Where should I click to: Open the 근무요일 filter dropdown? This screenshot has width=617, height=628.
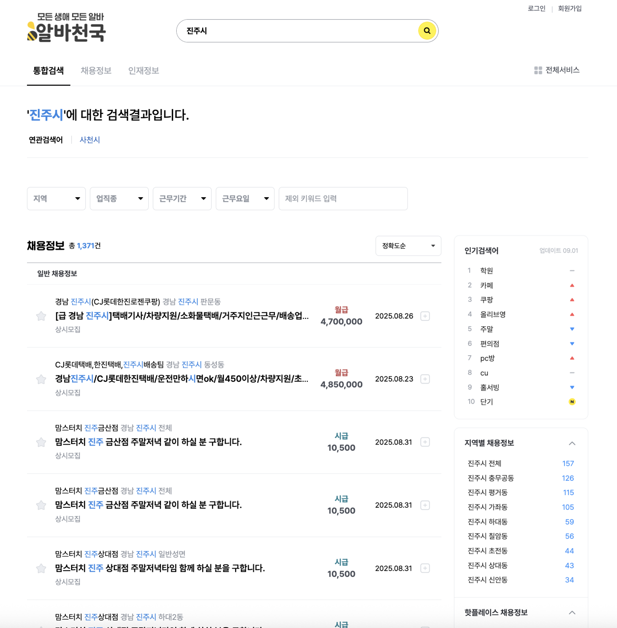point(244,199)
